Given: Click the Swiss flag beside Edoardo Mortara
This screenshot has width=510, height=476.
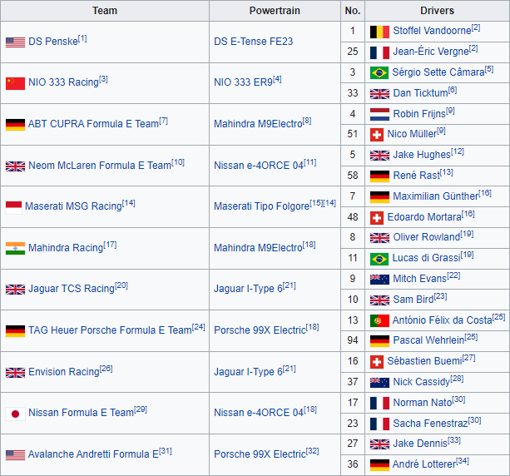Looking at the screenshot, I should (x=377, y=218).
